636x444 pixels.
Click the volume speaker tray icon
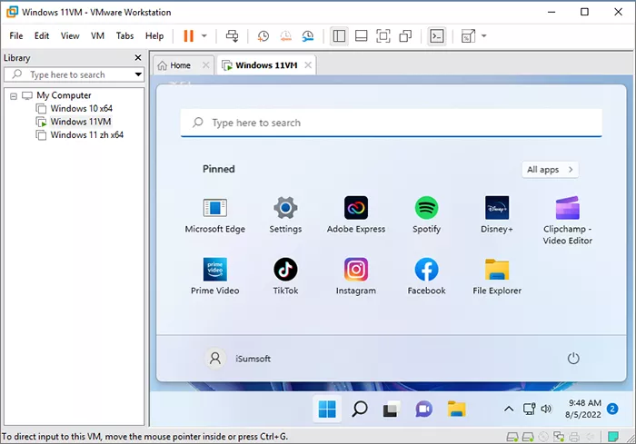tap(546, 409)
